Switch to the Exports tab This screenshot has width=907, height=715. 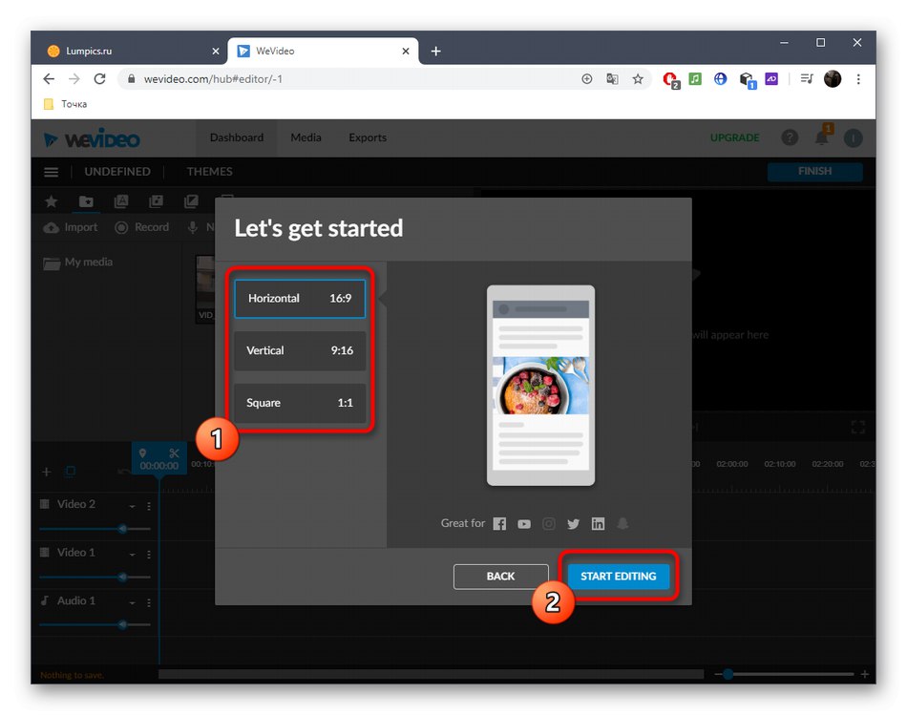[368, 137]
